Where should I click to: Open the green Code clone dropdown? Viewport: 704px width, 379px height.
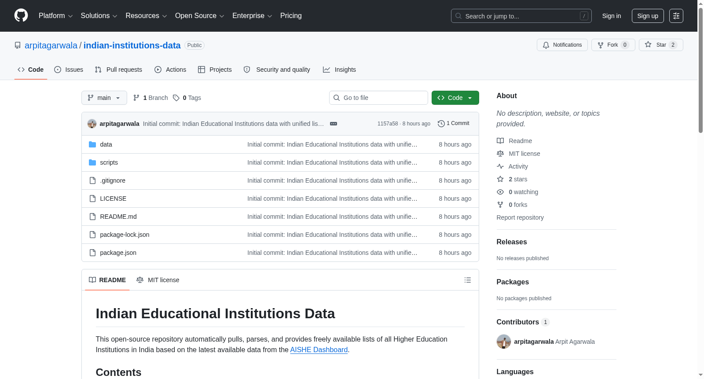455,98
